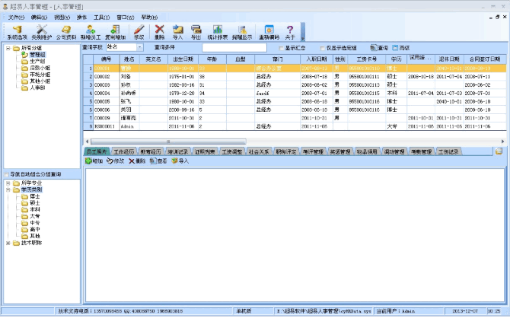The height and width of the screenshot is (318, 510).
Task: Expand the 技术职称 tree node
Action: click(8, 243)
